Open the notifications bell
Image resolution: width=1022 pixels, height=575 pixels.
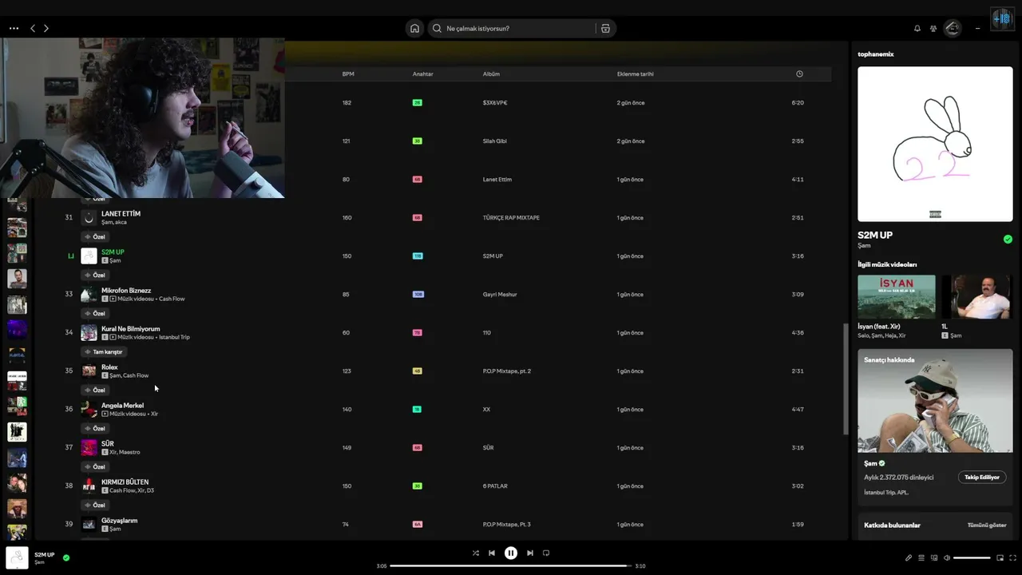click(x=917, y=28)
